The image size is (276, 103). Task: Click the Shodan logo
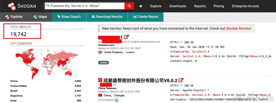(x=22, y=6)
